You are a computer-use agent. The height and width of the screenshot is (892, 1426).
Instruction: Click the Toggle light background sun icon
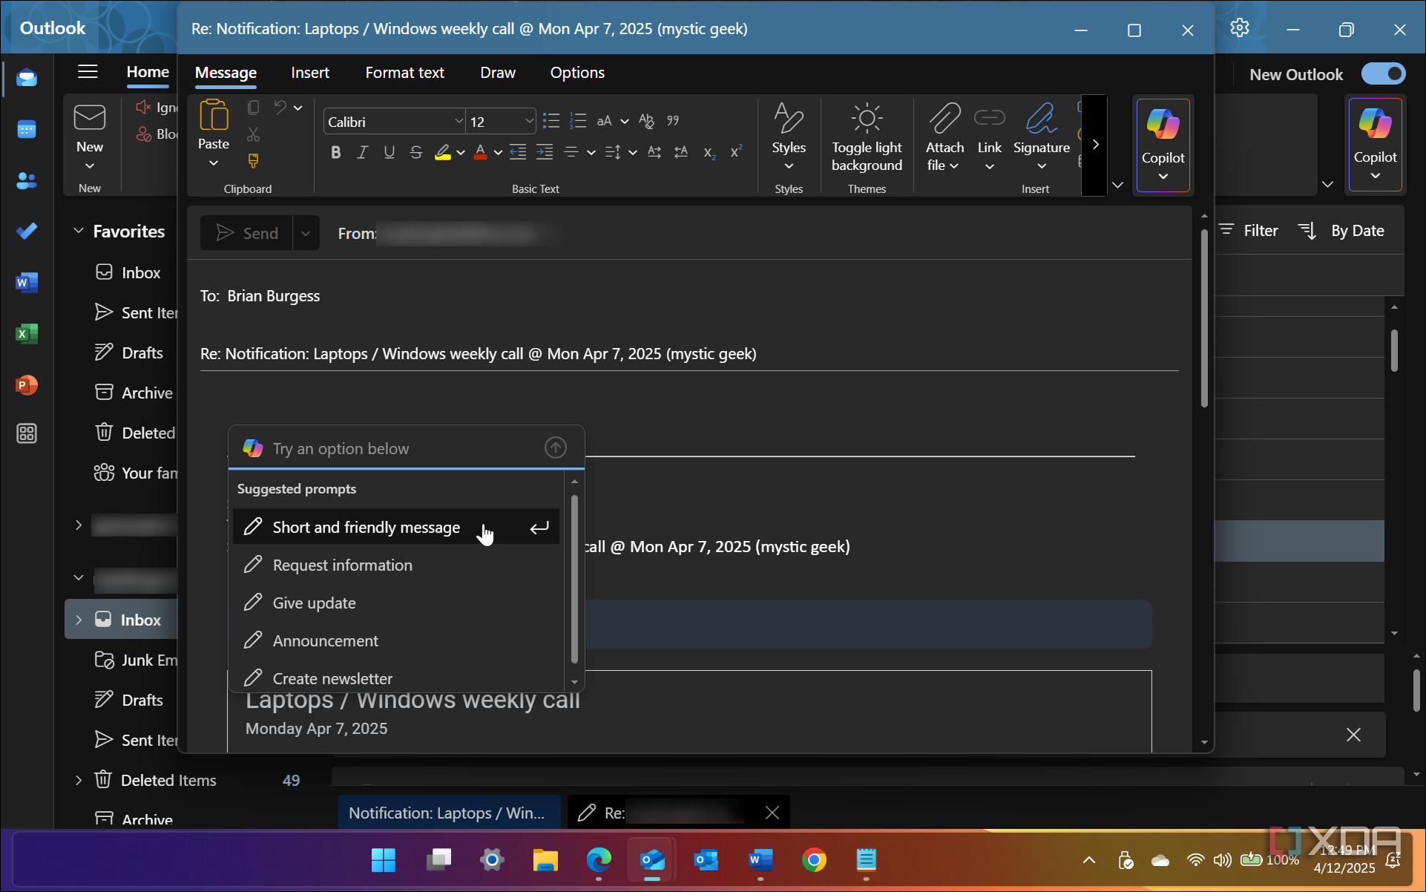(x=866, y=119)
